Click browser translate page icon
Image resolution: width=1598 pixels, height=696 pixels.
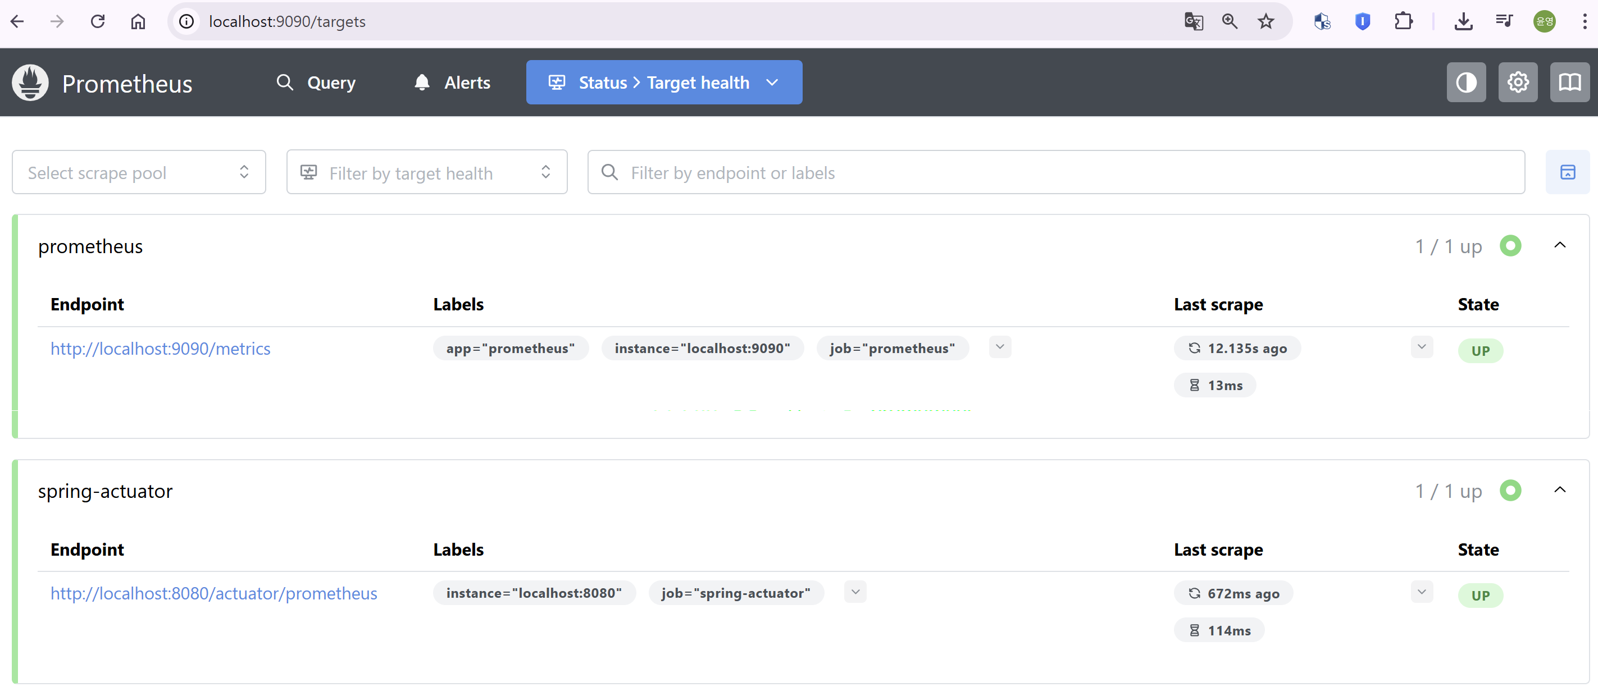point(1193,22)
